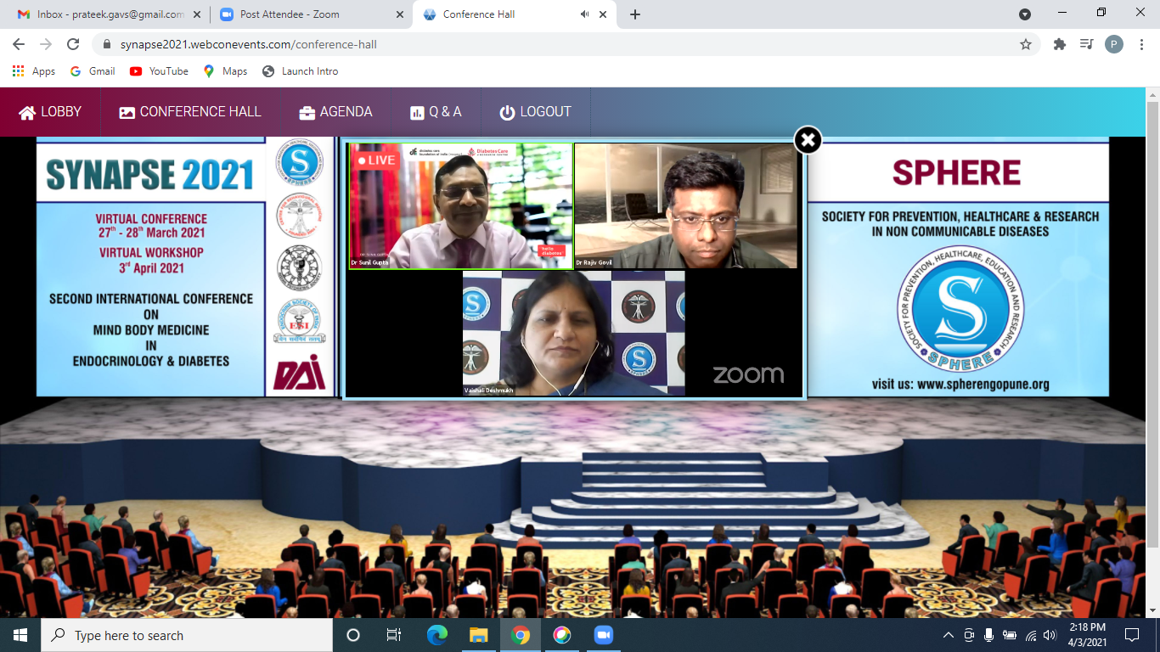1160x652 pixels.
Task: Open the Maps bookmark
Action: point(225,71)
